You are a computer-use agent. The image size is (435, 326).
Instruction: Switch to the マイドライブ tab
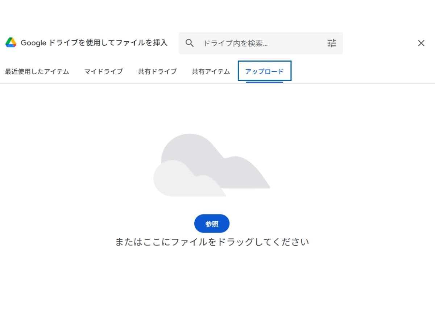coord(103,71)
